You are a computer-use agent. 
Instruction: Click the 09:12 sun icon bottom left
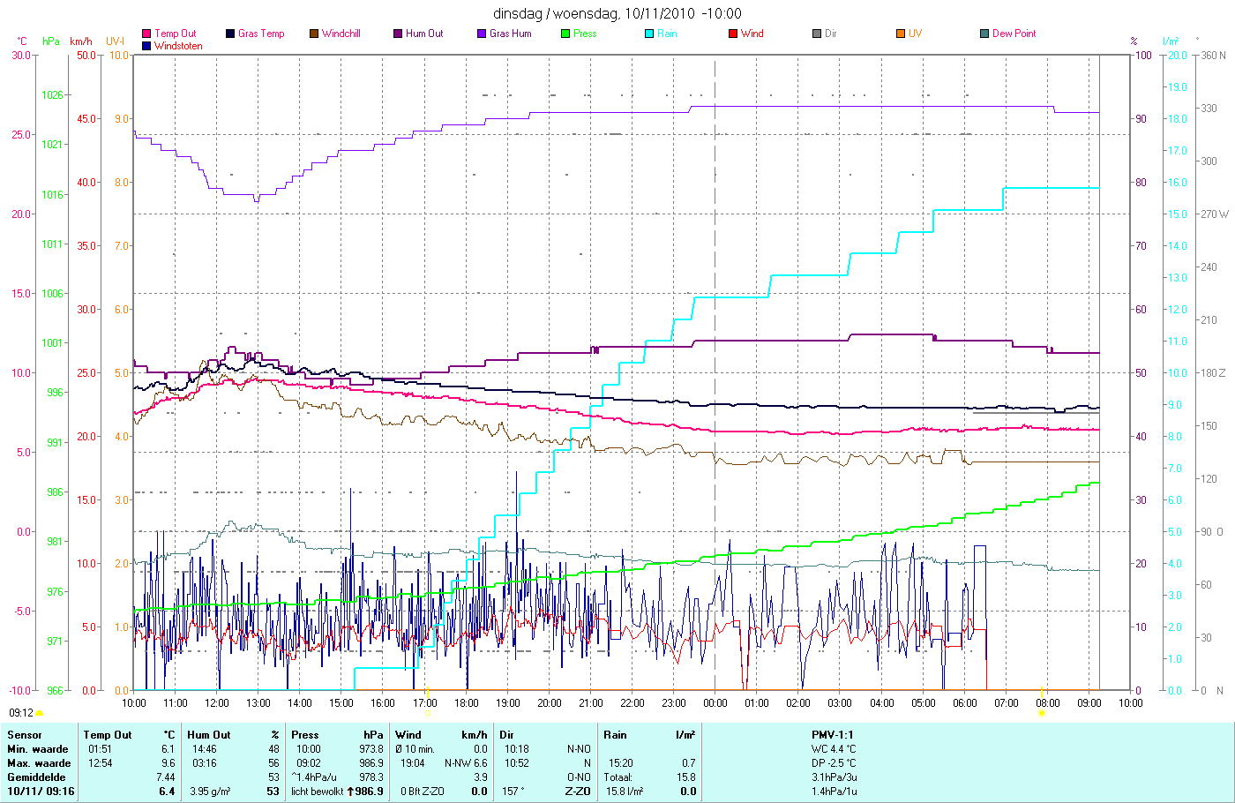coord(39,713)
